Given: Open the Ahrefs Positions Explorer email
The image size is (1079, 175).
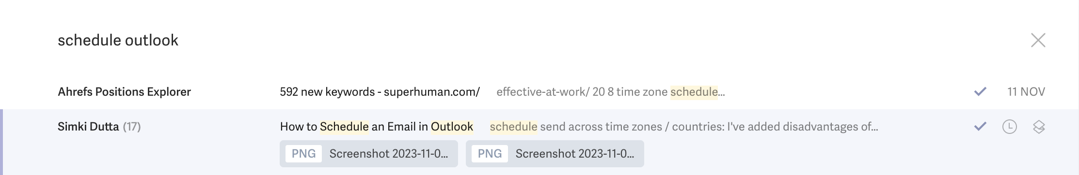Looking at the screenshot, I should click(539, 92).
